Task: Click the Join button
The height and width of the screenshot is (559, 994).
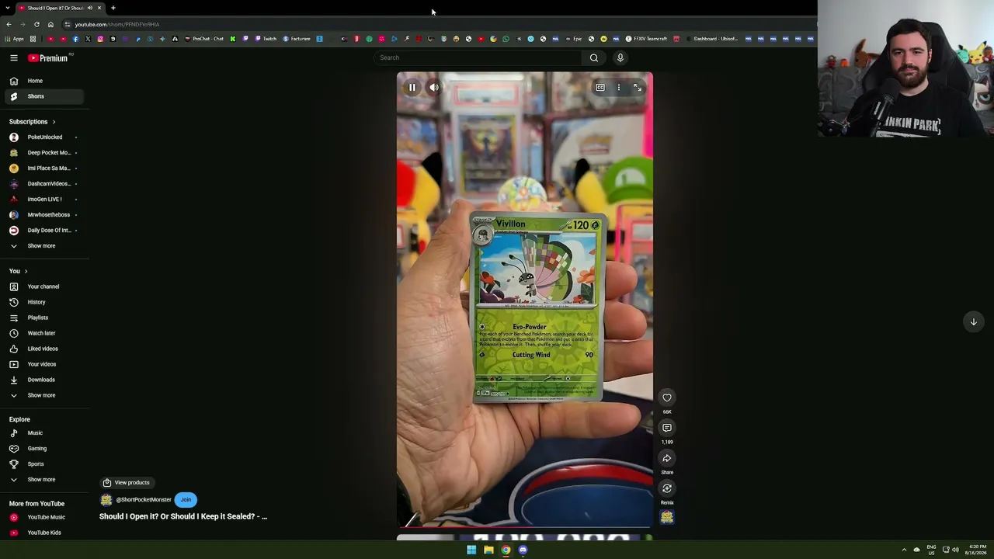Action: pyautogui.click(x=186, y=499)
